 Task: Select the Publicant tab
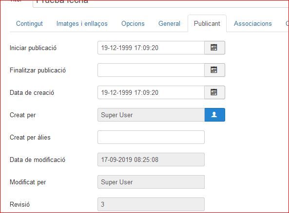[207, 23]
